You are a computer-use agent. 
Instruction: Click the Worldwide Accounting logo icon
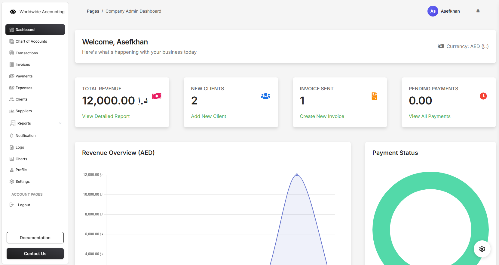click(13, 12)
